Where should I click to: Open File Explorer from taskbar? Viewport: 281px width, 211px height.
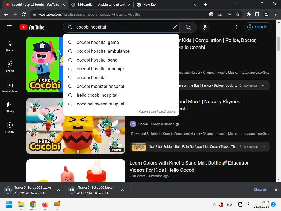click(x=21, y=204)
